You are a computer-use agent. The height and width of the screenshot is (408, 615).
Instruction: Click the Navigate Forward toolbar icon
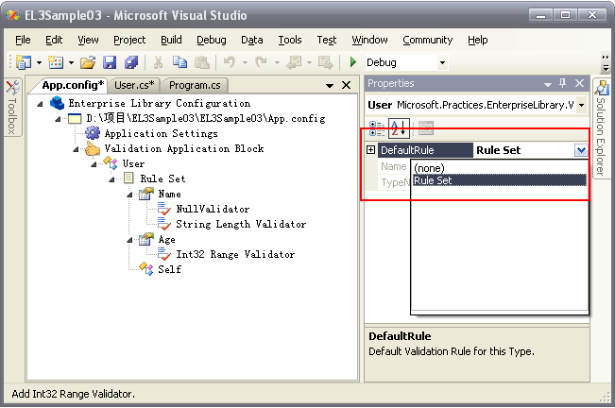pos(326,62)
